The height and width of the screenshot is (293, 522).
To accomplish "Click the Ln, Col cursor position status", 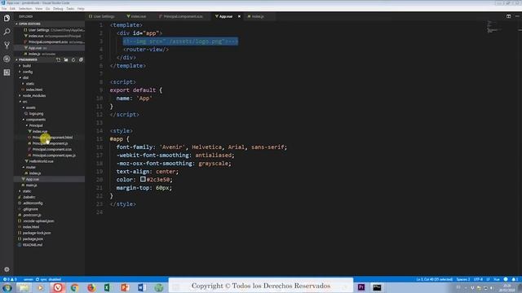I will tap(435, 279).
